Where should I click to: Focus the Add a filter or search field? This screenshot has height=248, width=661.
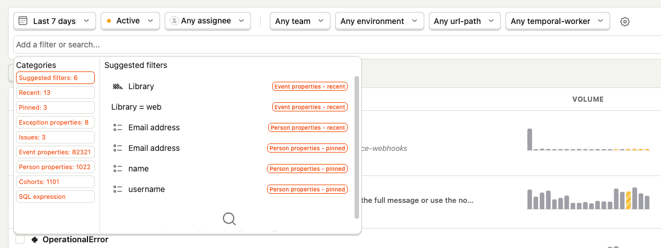337,45
